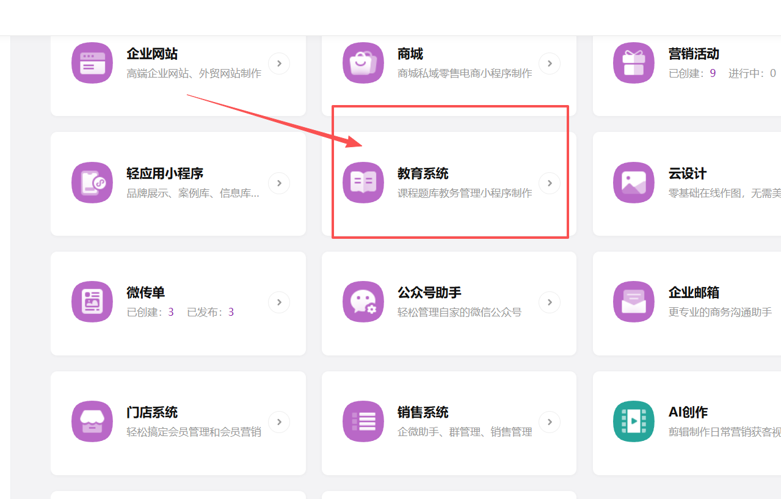This screenshot has height=499, width=781.
Task: Select the 门店系统 title
Action: (152, 412)
